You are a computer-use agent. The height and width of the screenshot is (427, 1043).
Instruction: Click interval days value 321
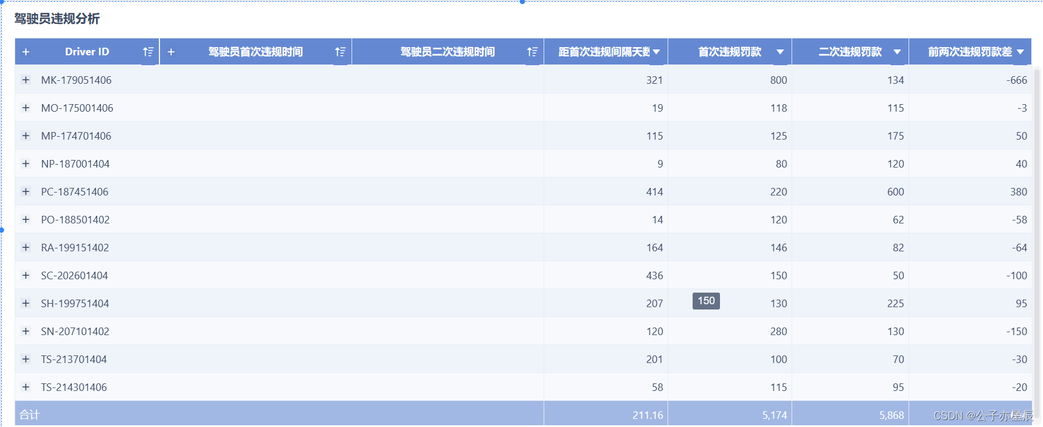click(654, 80)
